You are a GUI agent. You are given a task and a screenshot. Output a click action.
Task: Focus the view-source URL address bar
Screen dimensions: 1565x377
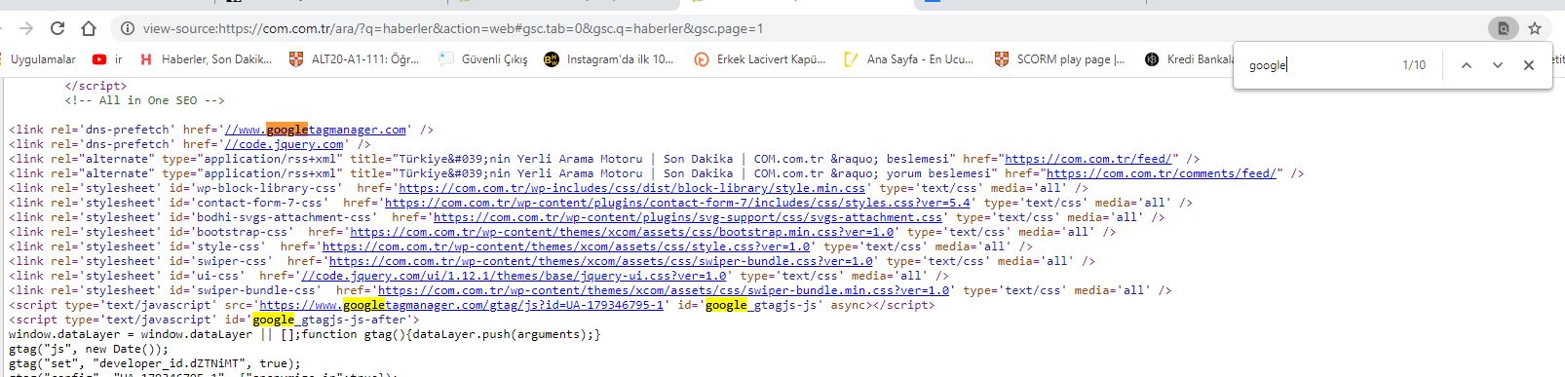pos(799,29)
